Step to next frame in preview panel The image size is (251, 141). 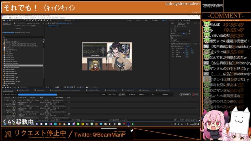point(183,26)
